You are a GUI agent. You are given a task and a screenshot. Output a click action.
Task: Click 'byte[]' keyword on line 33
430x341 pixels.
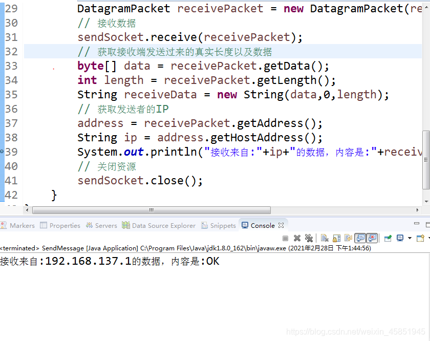(x=97, y=66)
